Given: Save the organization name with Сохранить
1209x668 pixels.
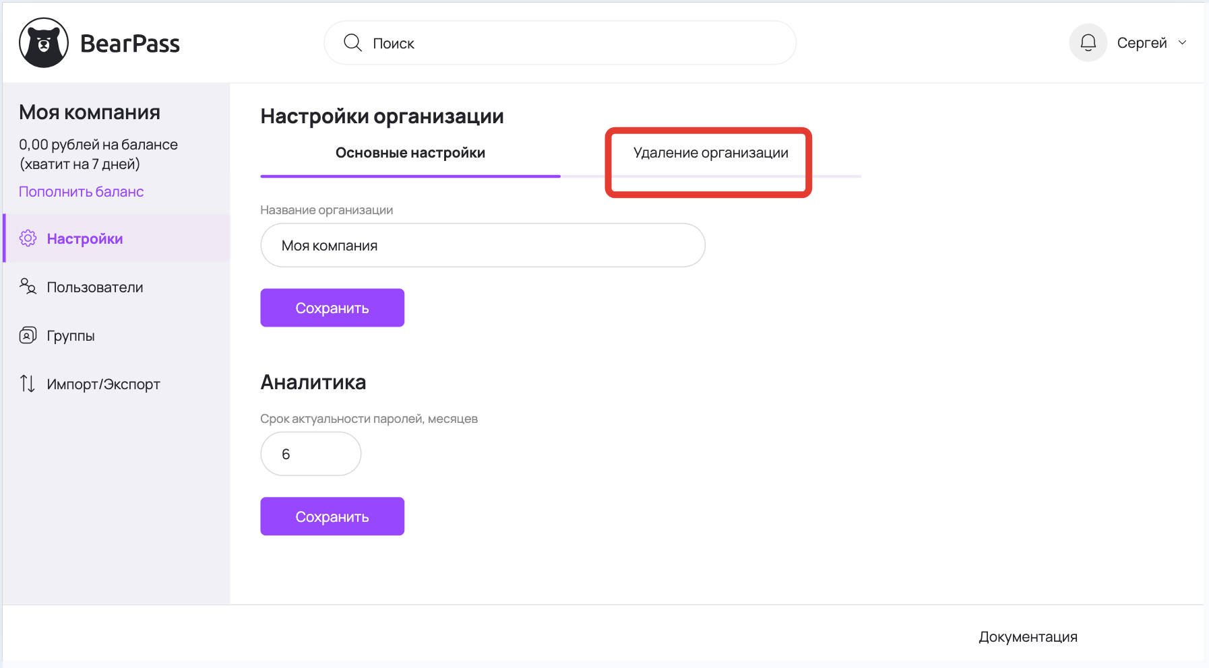Looking at the screenshot, I should [332, 308].
